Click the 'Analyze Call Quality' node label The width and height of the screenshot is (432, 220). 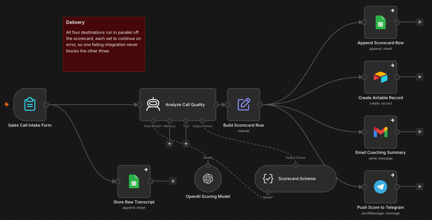185,105
